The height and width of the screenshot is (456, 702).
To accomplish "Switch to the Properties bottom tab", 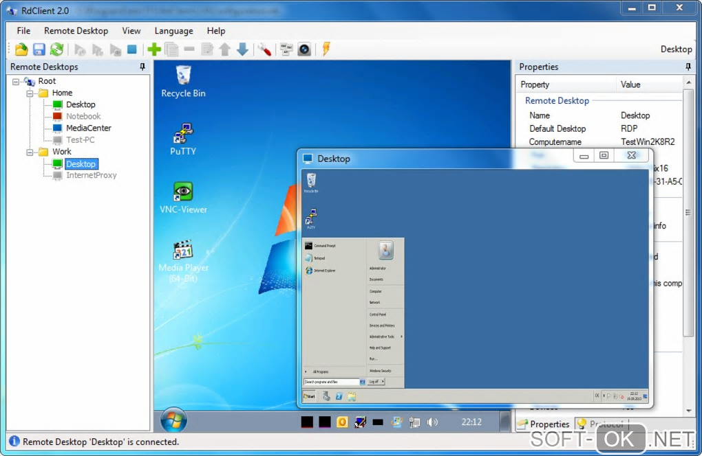I will [544, 424].
